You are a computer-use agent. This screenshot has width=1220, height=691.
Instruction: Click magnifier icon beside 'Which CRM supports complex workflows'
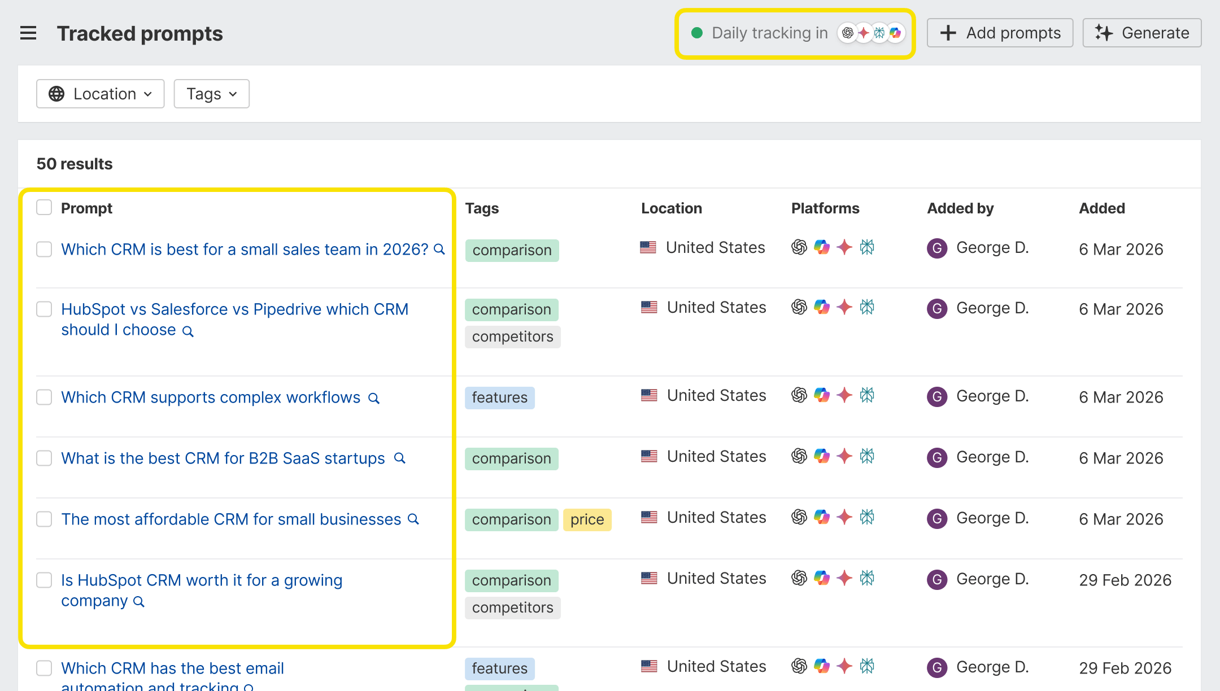(x=374, y=399)
